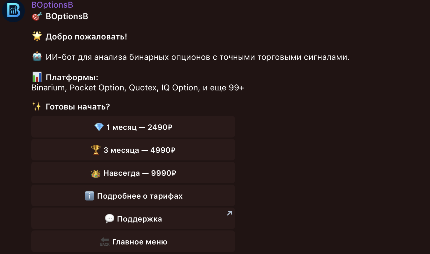Click the BOptionsB bot avatar icon
The width and height of the screenshot is (430, 254).
tap(13, 11)
